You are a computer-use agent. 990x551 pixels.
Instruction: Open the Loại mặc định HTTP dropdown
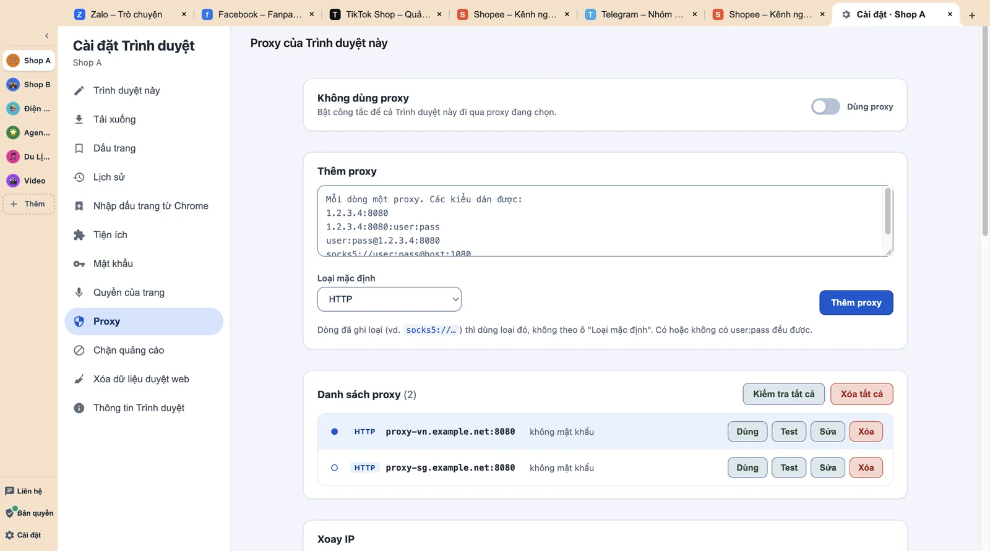tap(389, 299)
